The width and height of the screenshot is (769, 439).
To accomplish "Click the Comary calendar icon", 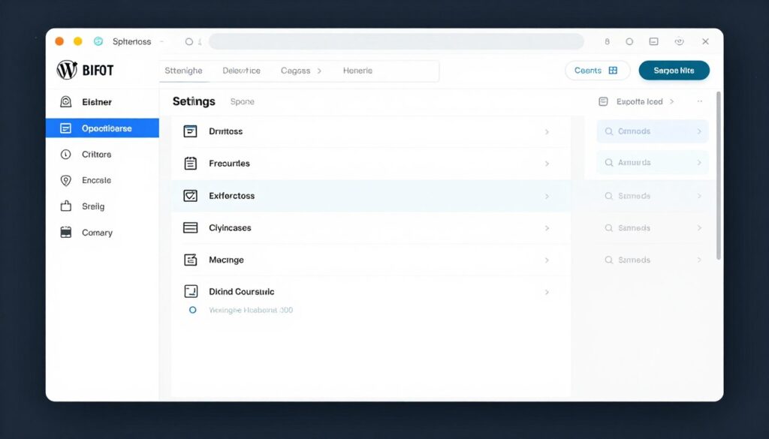I will (x=66, y=232).
